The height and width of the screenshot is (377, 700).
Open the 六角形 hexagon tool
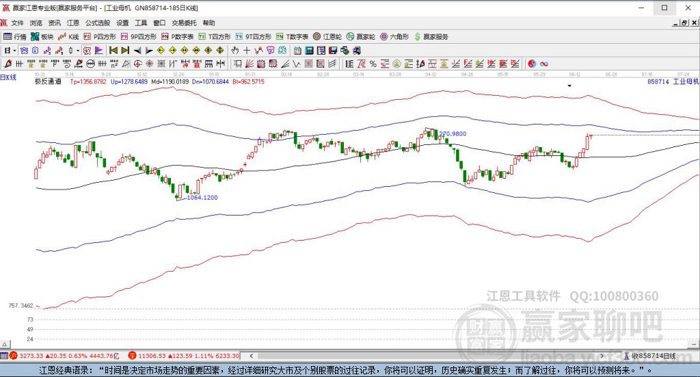394,37
